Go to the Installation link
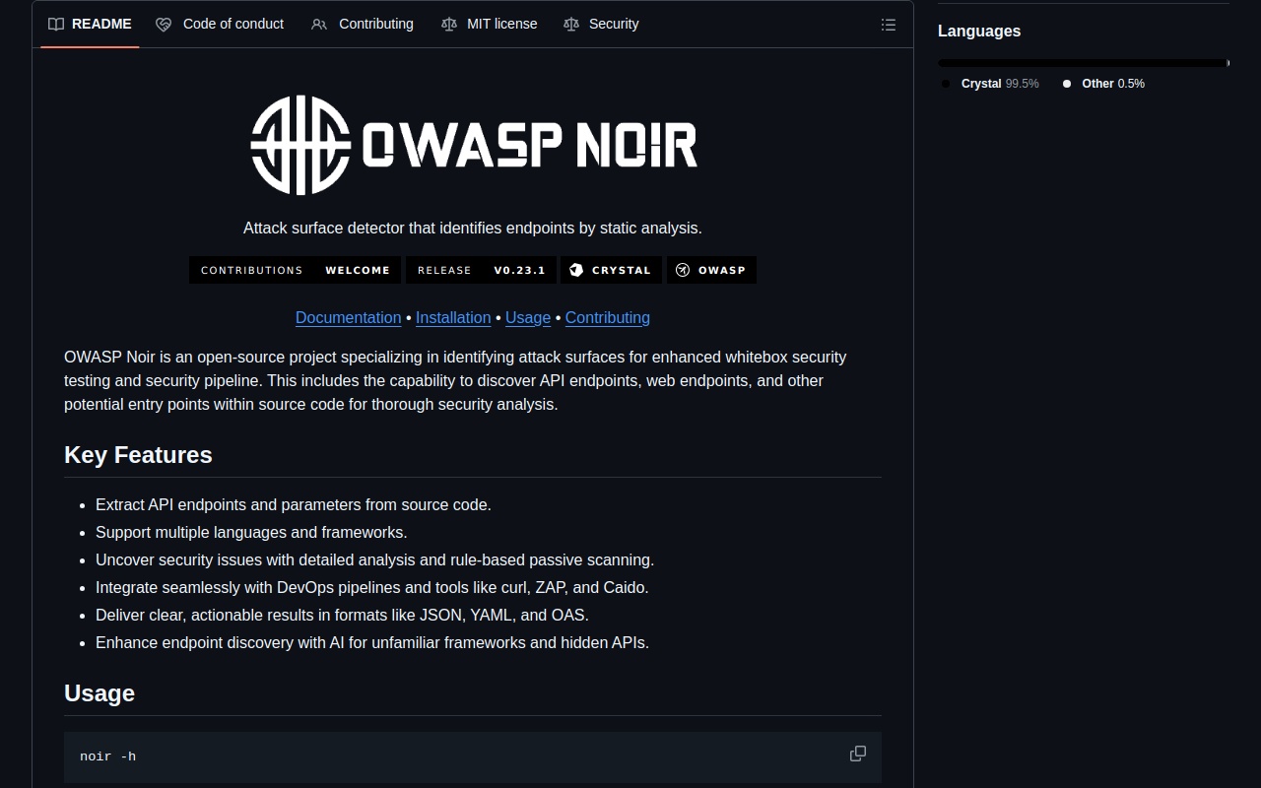Screen dimensions: 1261x788 coord(453,317)
